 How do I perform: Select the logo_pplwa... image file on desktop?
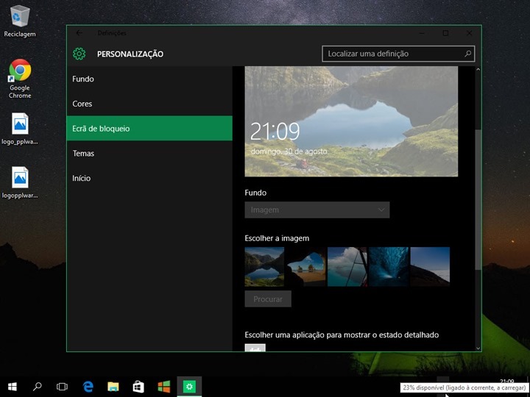click(x=20, y=129)
